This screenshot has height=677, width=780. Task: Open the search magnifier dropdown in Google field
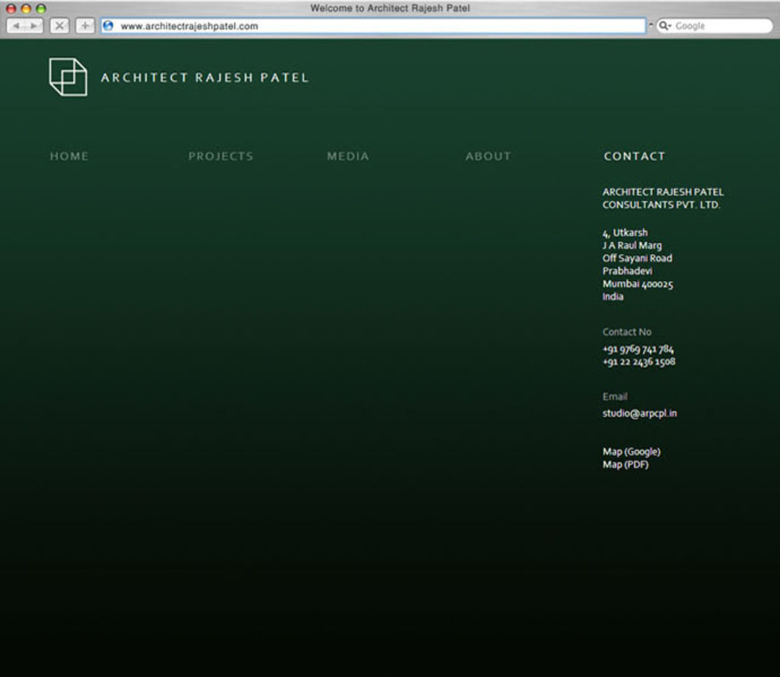[665, 26]
